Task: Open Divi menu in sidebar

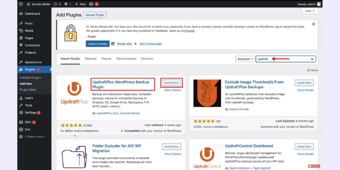Action: pyautogui.click(x=27, y=130)
